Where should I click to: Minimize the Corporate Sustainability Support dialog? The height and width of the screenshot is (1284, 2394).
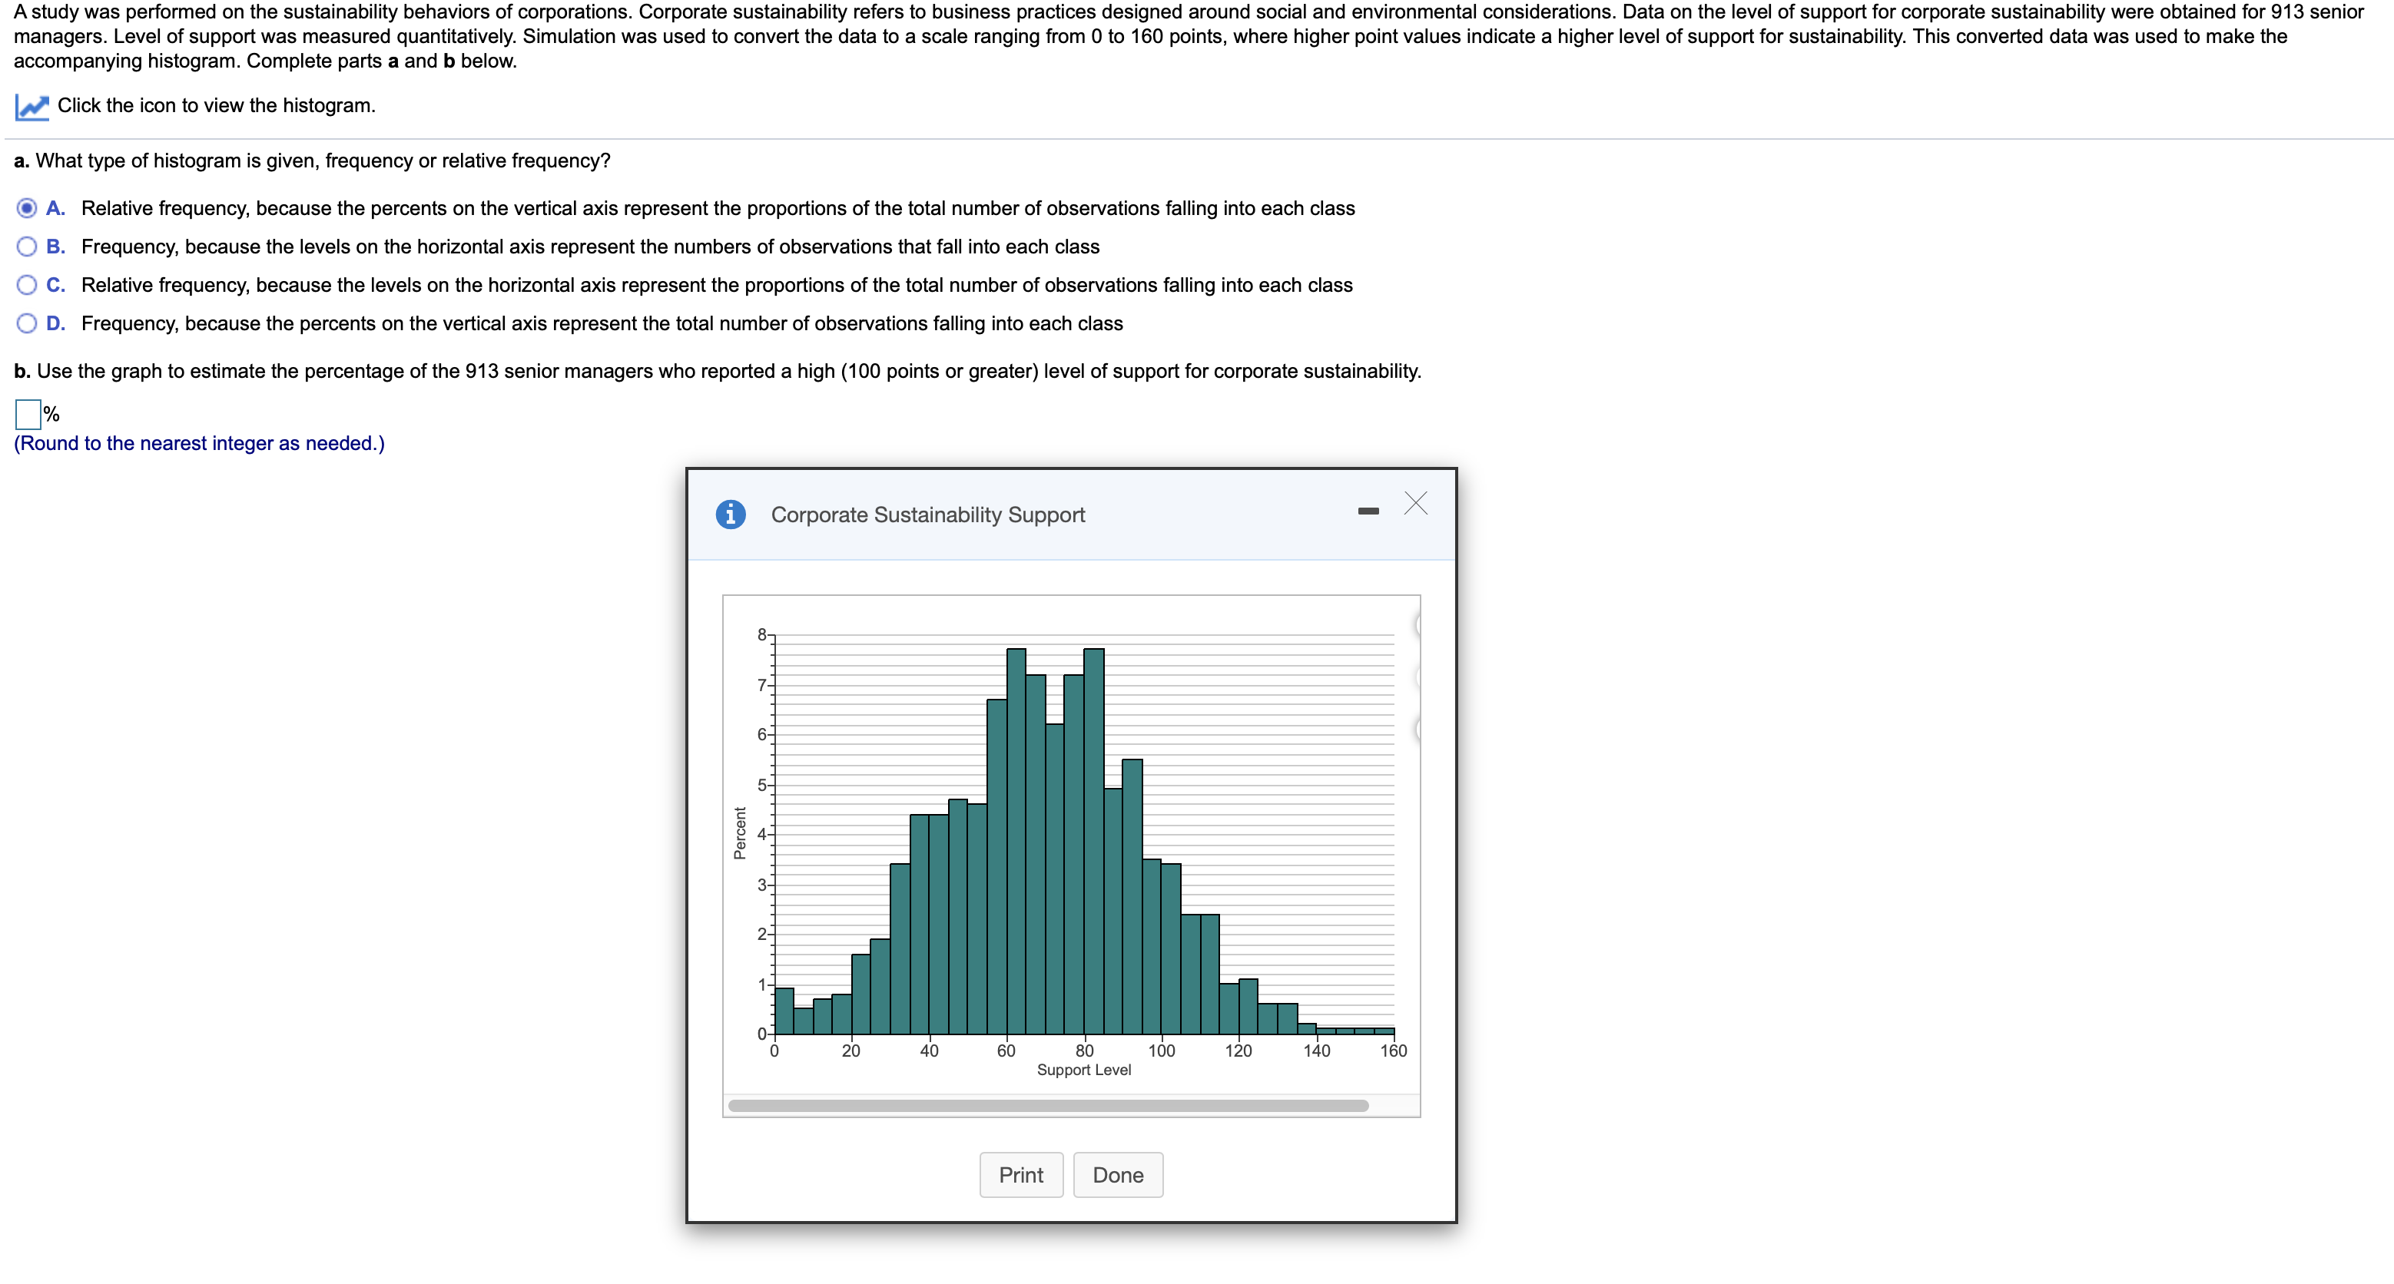1368,511
